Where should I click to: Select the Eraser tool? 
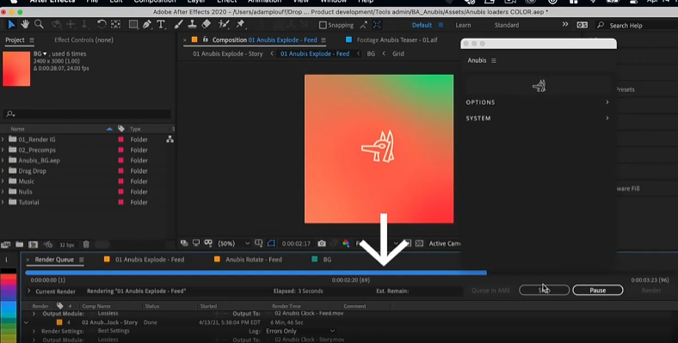click(x=206, y=25)
